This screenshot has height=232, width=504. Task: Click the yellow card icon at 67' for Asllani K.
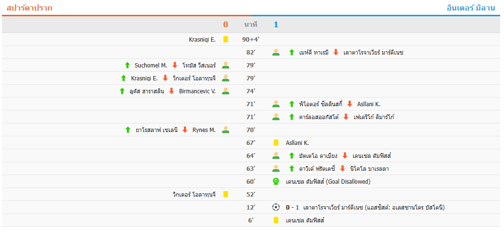click(x=276, y=143)
